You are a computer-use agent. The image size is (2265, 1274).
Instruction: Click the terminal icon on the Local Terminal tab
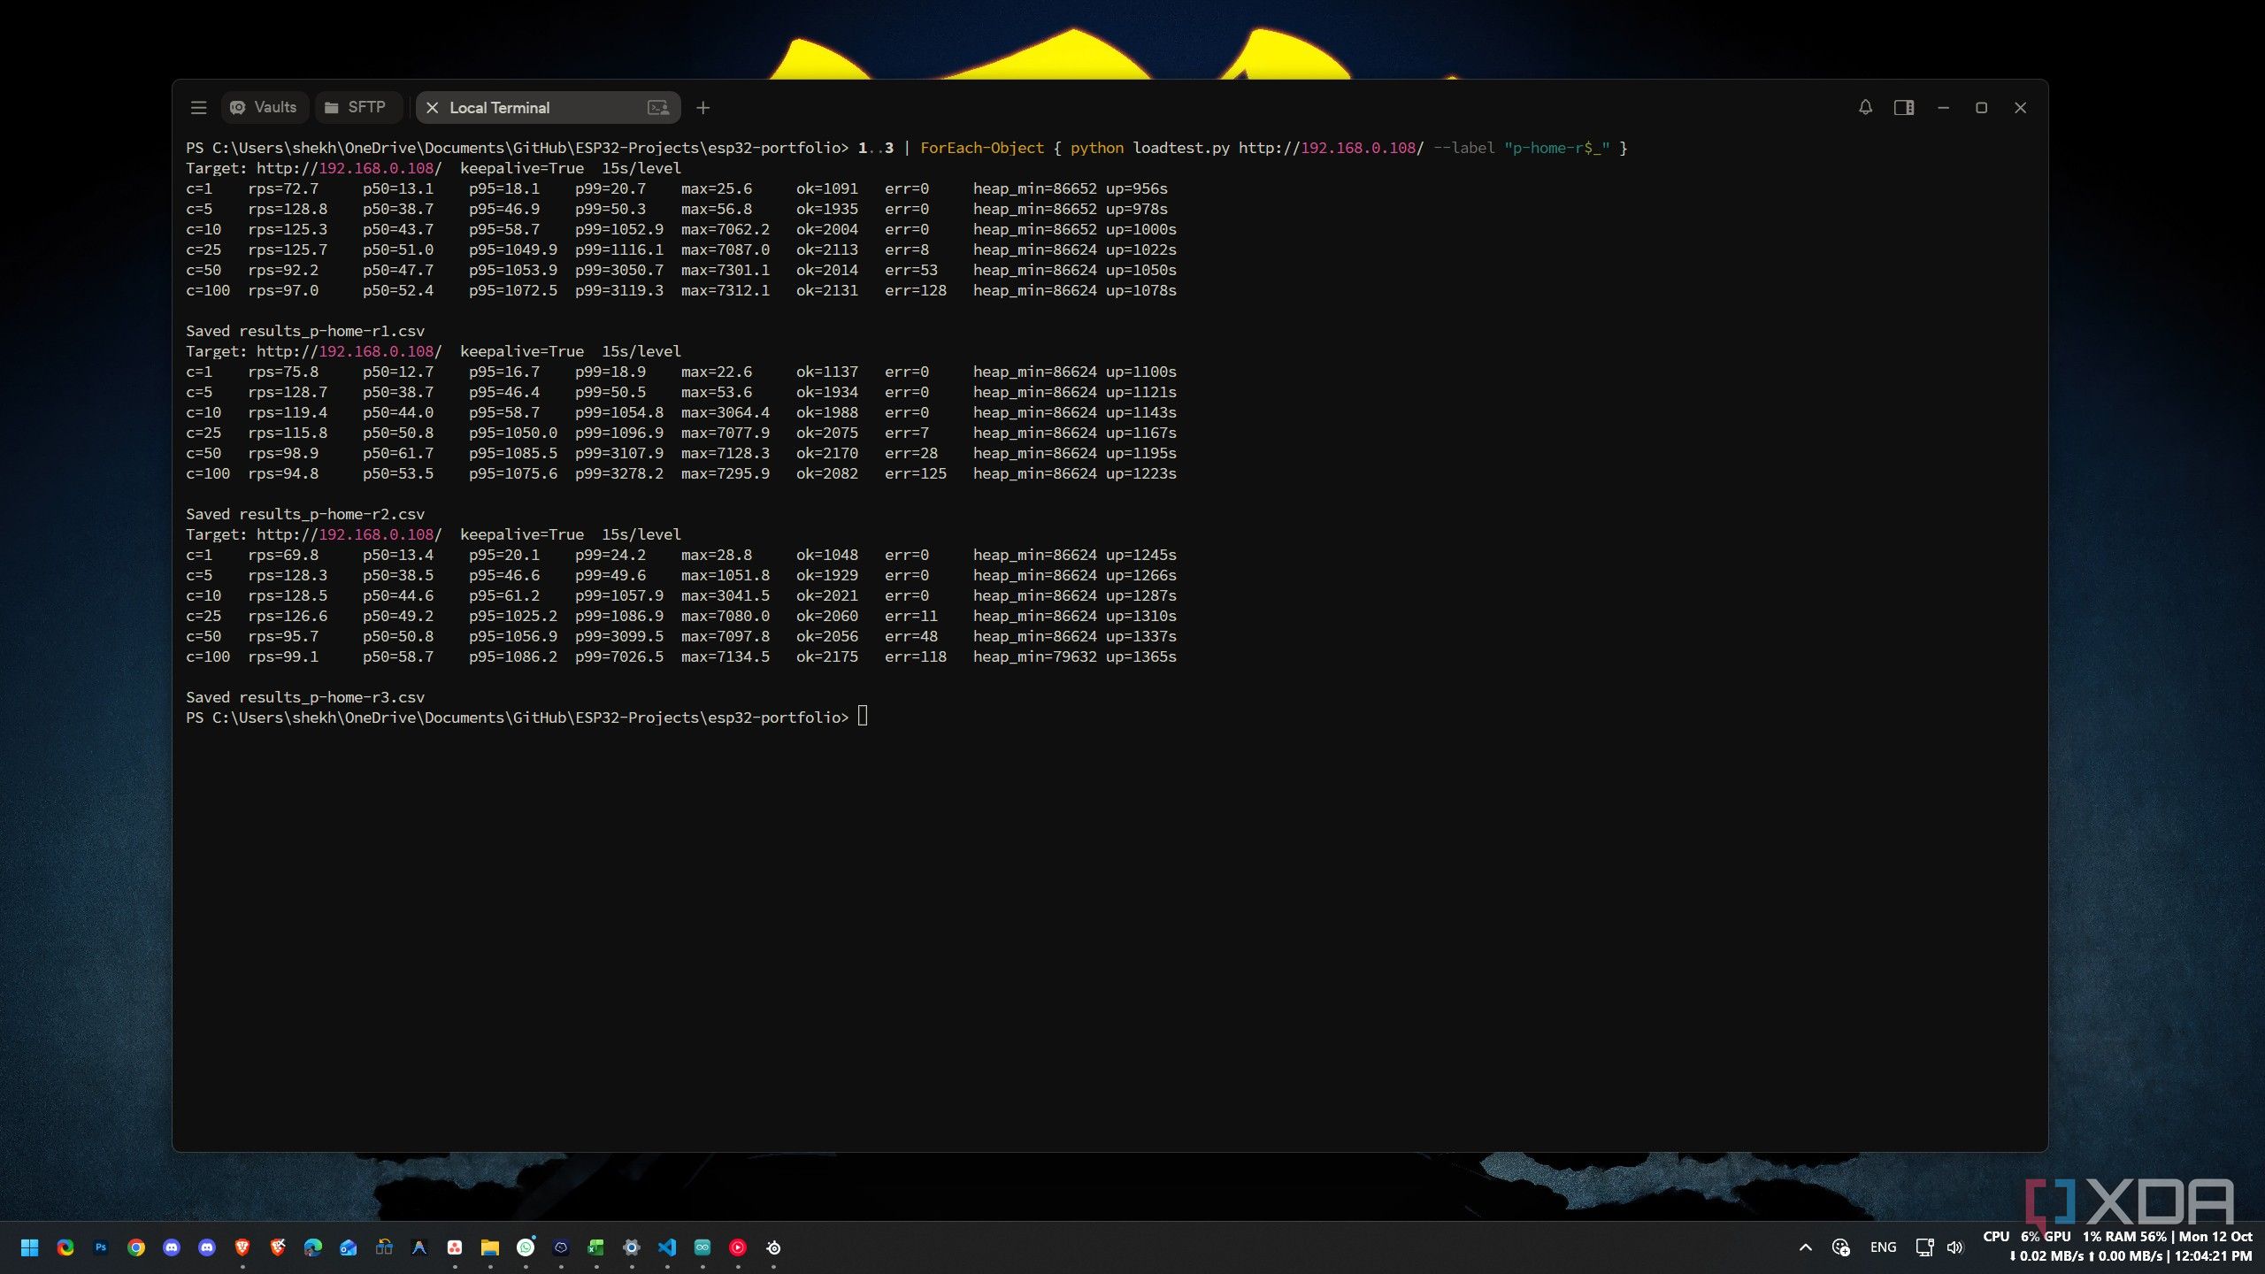[x=658, y=108]
